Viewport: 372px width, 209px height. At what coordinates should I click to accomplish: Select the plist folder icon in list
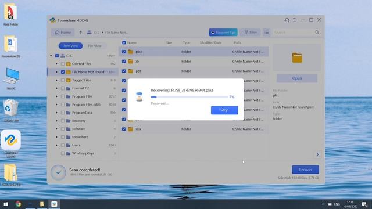tap(130, 52)
